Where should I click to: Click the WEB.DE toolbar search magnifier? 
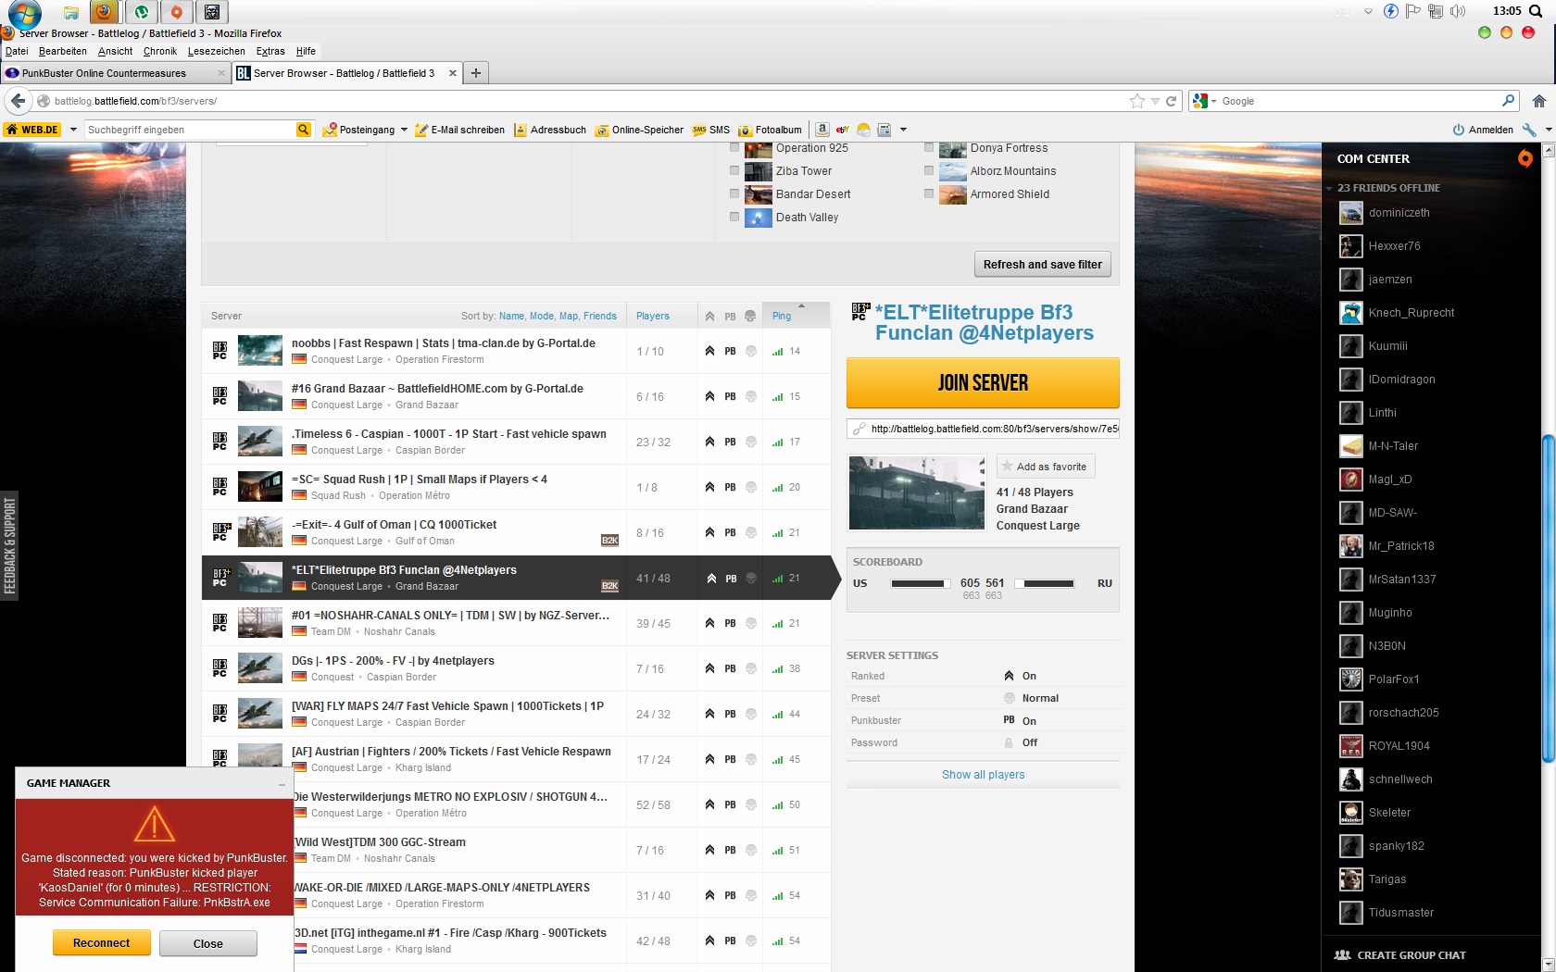(x=303, y=130)
